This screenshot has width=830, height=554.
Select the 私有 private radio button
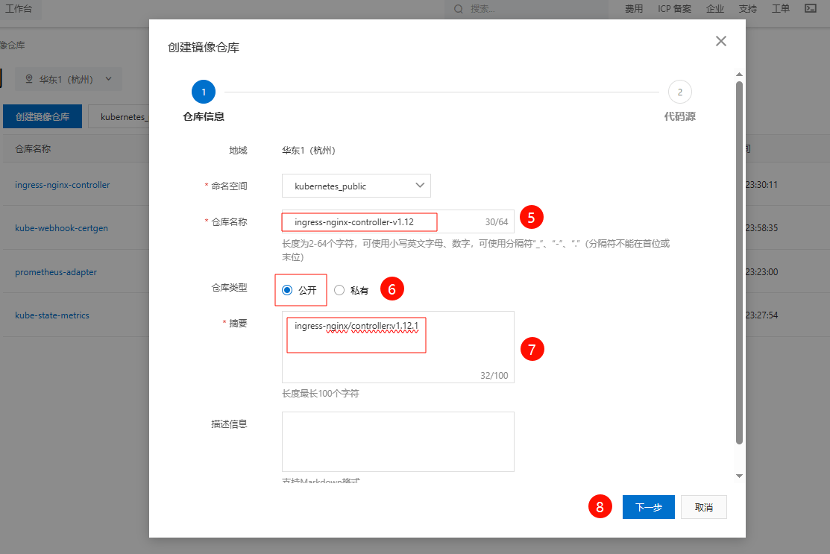339,290
